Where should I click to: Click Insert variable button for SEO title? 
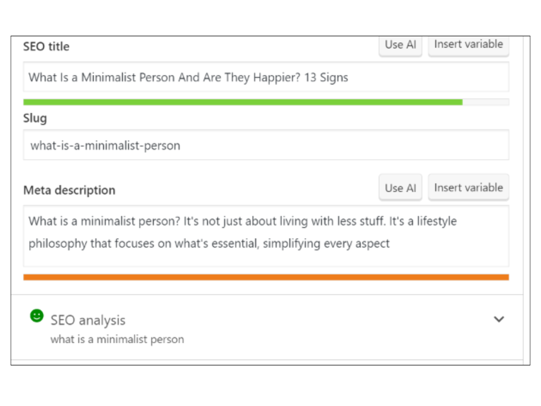click(469, 45)
